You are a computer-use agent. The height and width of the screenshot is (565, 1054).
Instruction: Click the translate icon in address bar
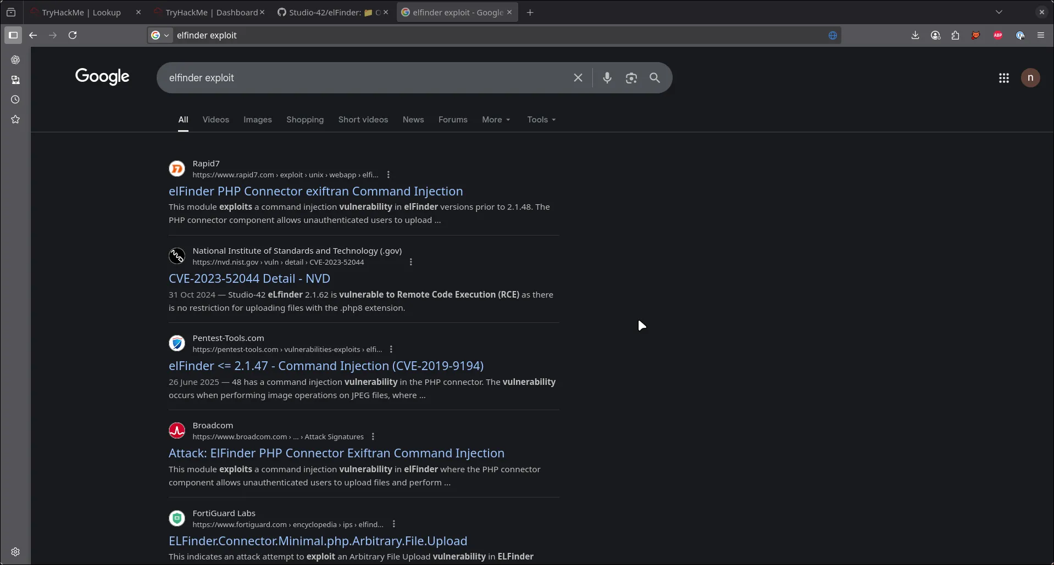coord(833,35)
